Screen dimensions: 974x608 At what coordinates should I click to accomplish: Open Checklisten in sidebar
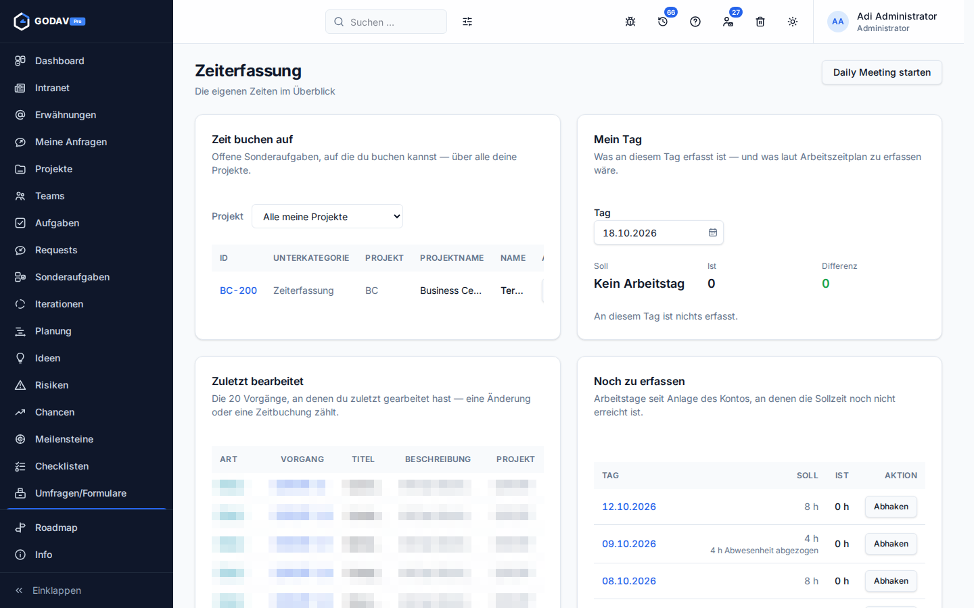[87, 466]
